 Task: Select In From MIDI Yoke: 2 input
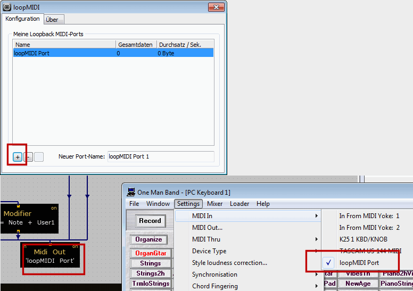[x=368, y=228]
